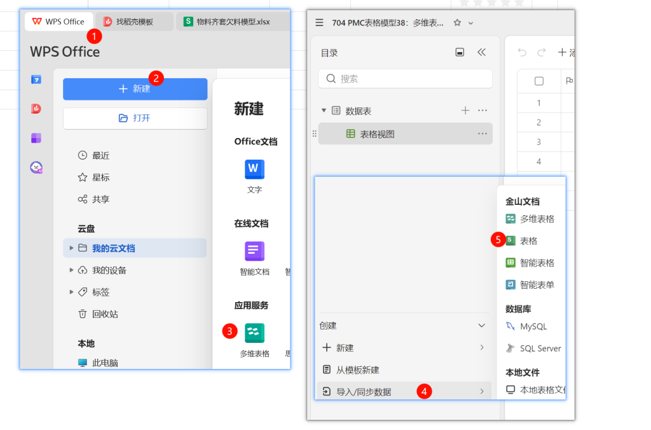Open the 物料齐套欠料模型.xlsx tab
The width and height of the screenshot is (651, 430).
click(x=233, y=22)
